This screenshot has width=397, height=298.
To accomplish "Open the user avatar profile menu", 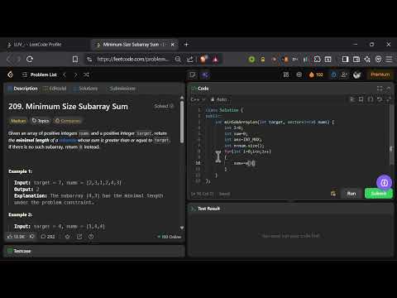I will 357,74.
